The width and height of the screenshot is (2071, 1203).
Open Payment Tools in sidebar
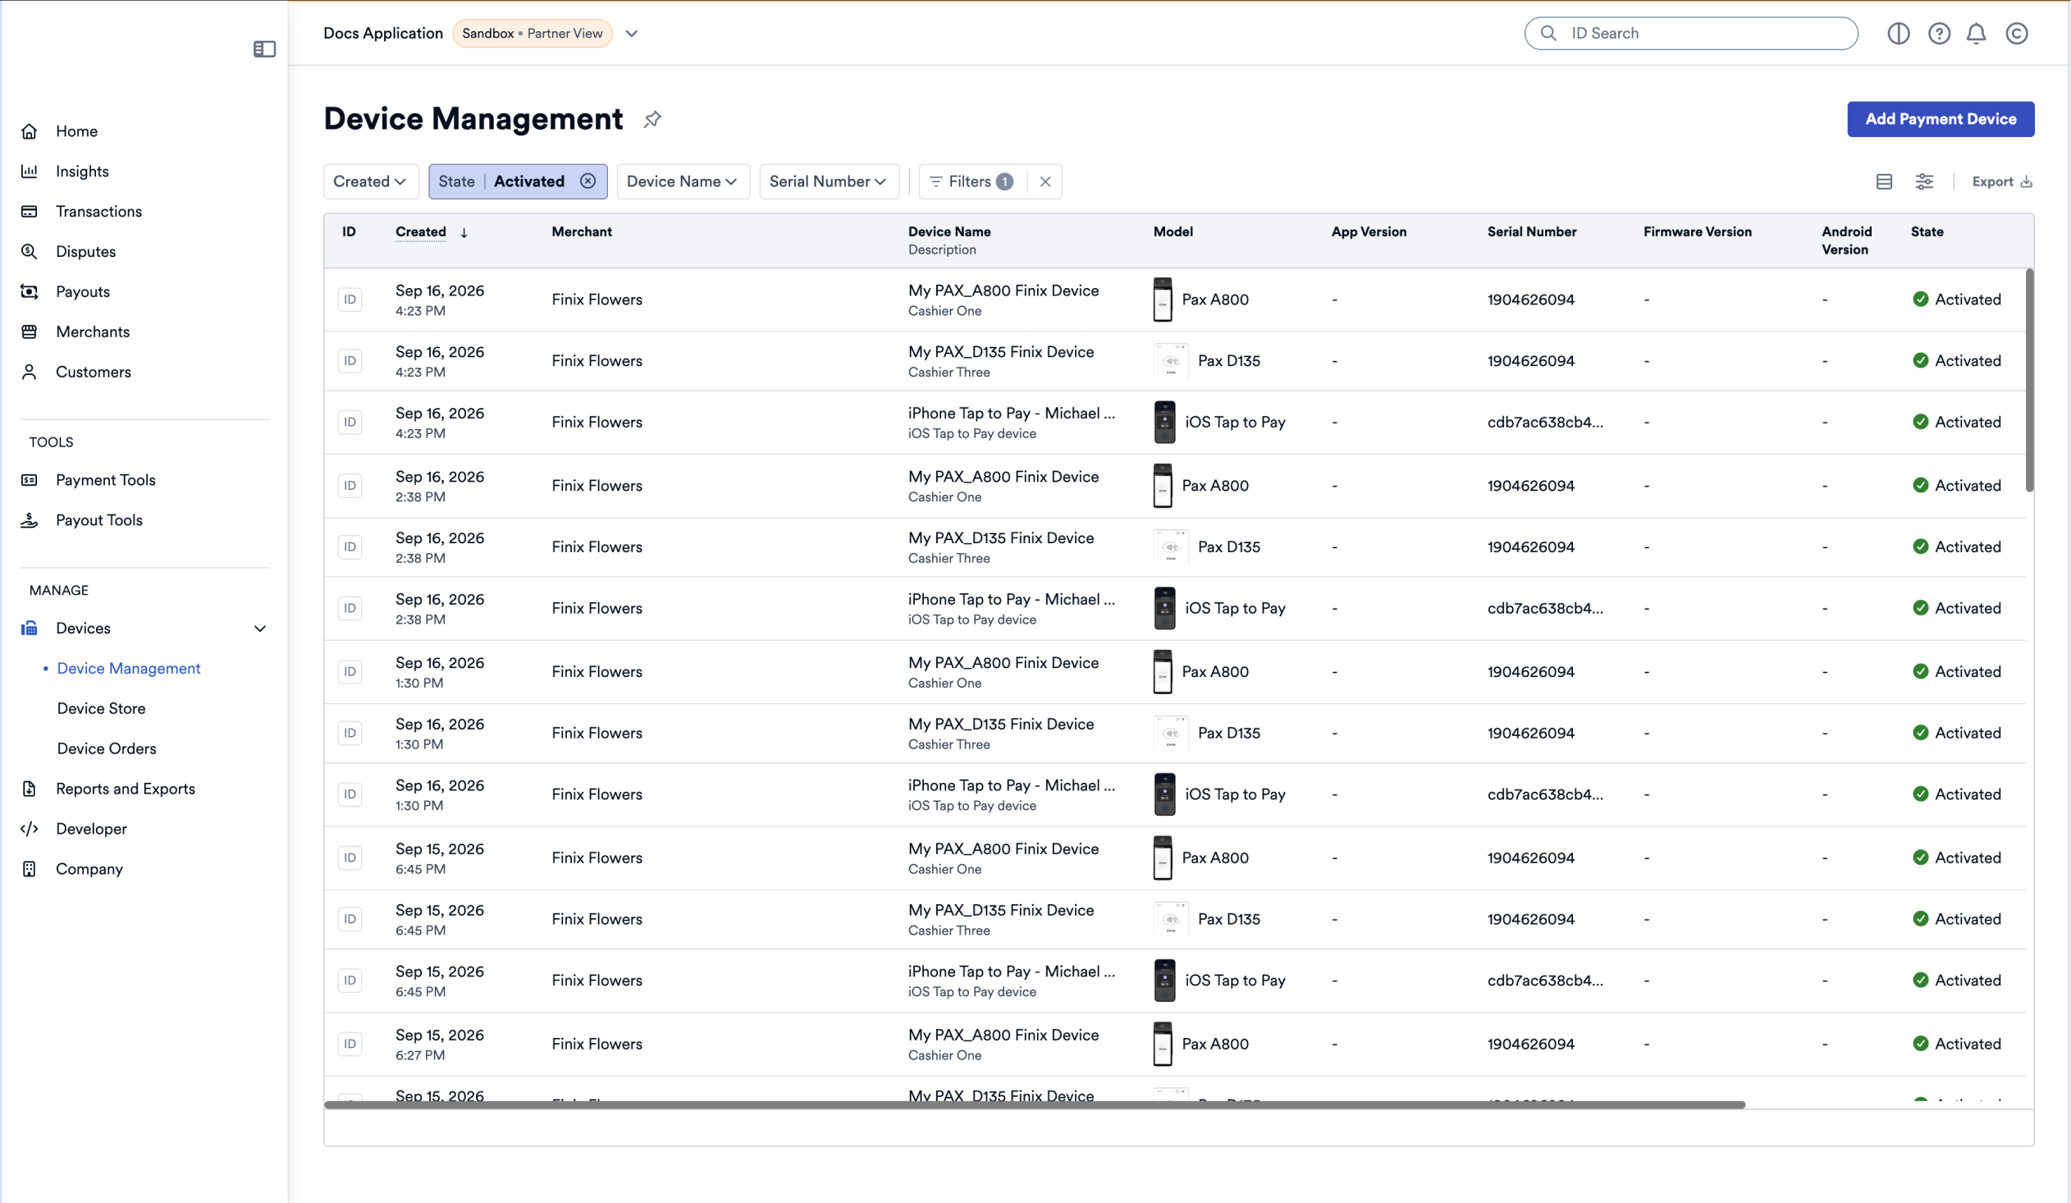click(105, 481)
